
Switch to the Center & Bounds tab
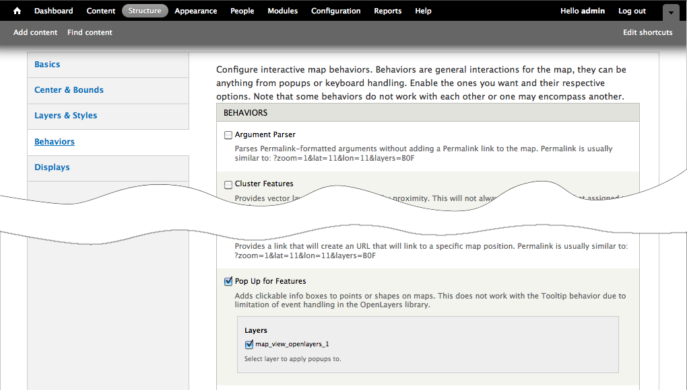coord(69,90)
